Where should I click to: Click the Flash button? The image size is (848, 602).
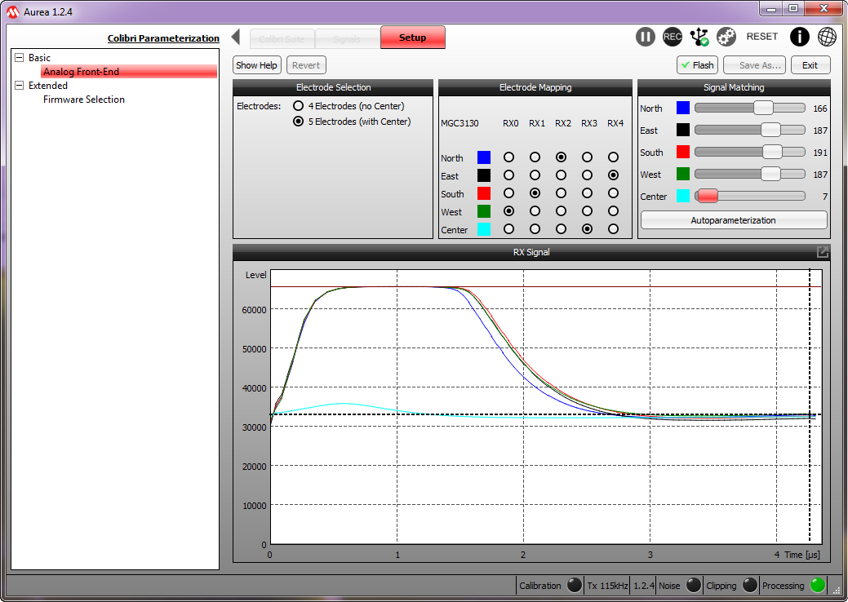coord(696,65)
